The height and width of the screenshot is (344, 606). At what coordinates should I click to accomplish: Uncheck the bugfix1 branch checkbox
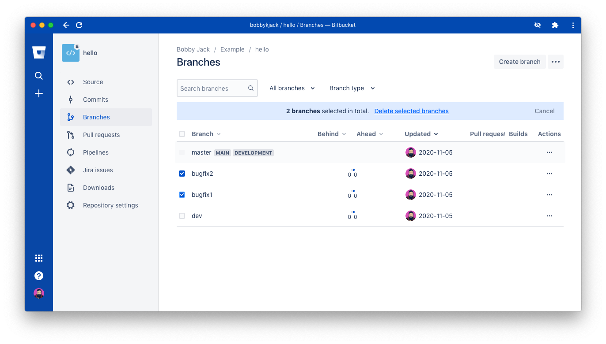tap(182, 194)
